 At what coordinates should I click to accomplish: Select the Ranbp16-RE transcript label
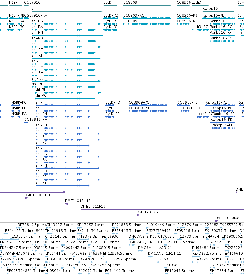(213, 15)
